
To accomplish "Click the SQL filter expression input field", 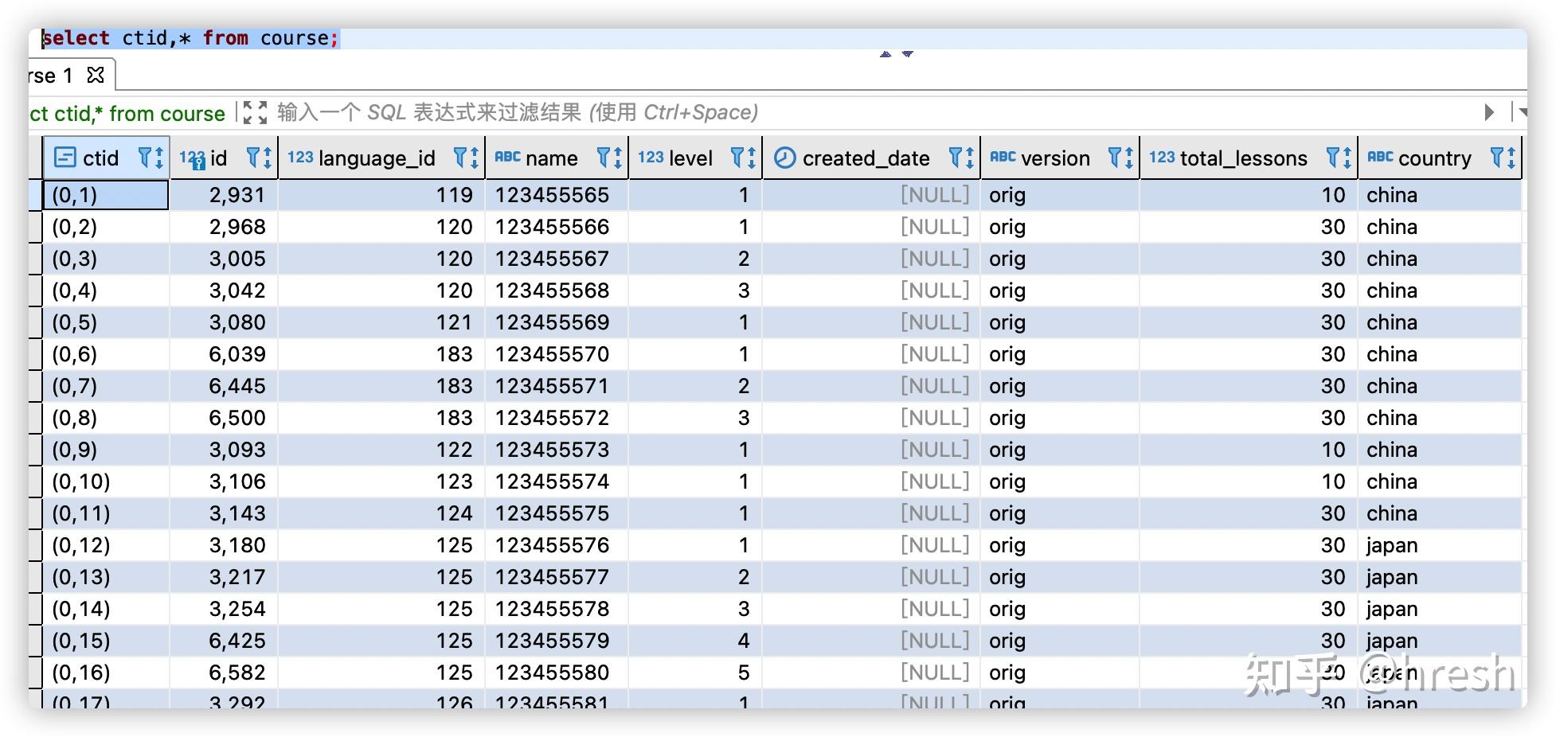I will point(876,112).
